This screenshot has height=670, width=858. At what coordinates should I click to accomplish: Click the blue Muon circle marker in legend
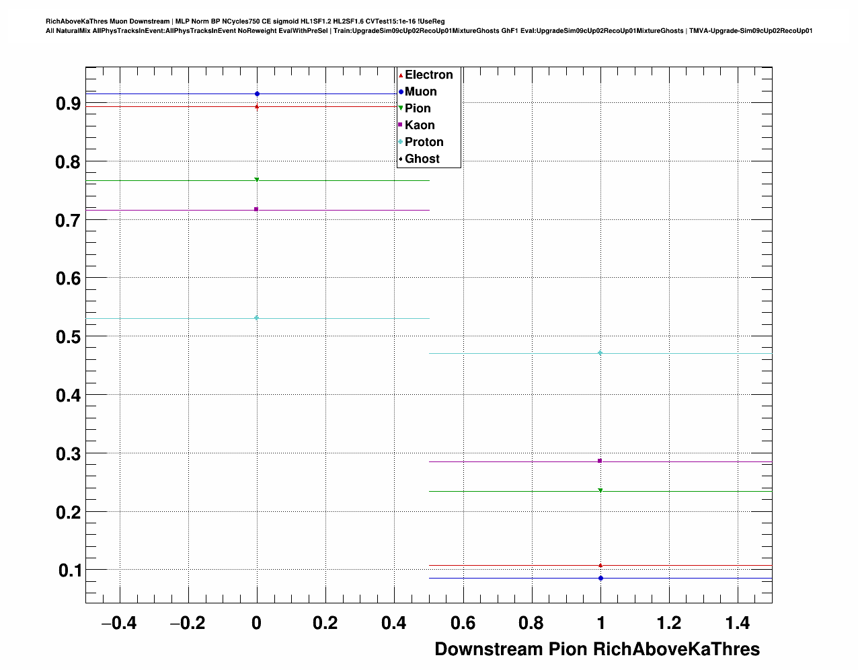coord(401,92)
